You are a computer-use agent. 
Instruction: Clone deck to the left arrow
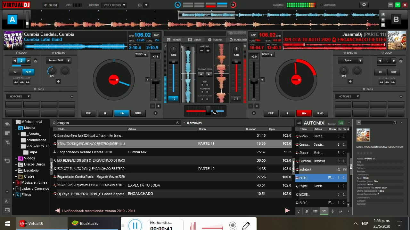[201, 74]
